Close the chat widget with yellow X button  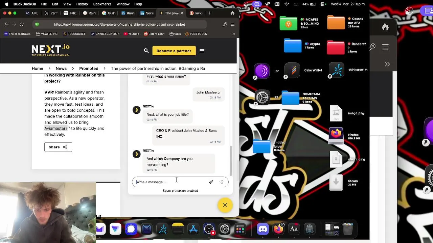[225, 205]
